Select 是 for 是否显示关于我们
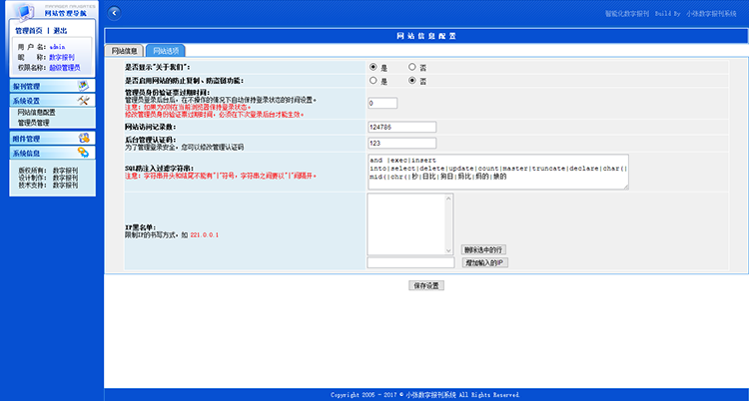 click(x=374, y=67)
